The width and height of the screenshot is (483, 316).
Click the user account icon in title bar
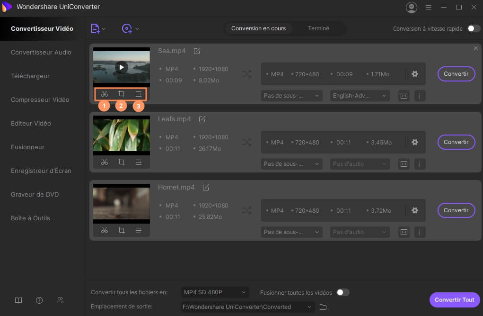[x=411, y=7]
